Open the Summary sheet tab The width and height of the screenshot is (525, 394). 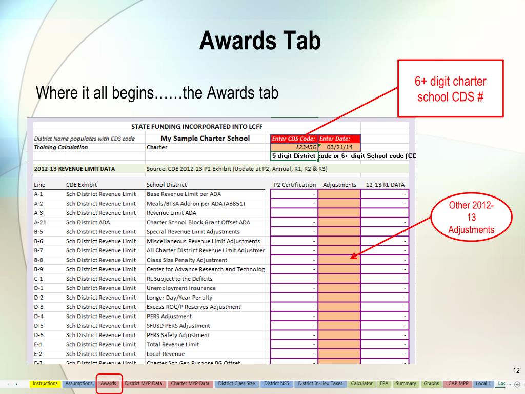coord(406,384)
